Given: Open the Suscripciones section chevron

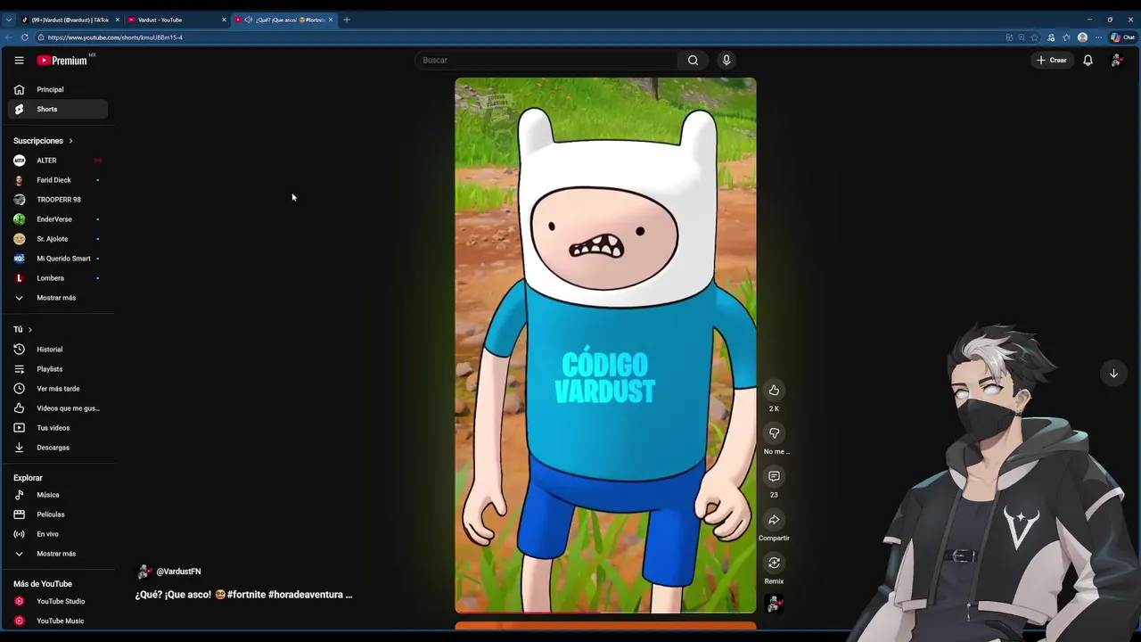Looking at the screenshot, I should [x=70, y=141].
